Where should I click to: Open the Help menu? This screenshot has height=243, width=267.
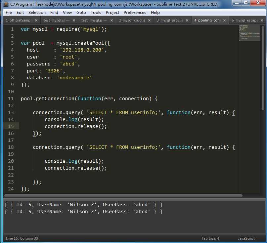tap(155, 13)
